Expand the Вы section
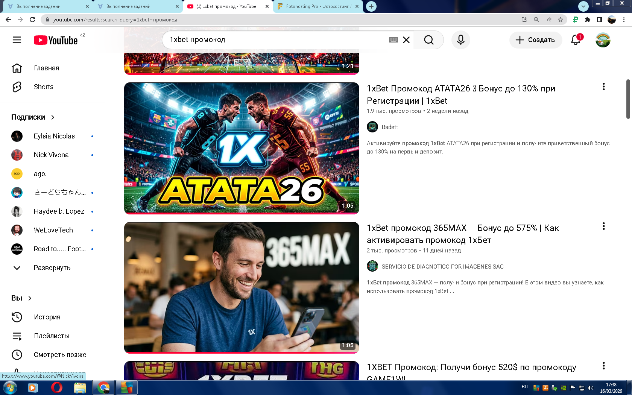Viewport: 632px width, 395px height. click(21, 298)
